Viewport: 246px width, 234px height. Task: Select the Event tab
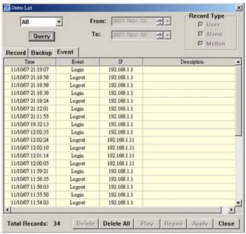(x=66, y=52)
